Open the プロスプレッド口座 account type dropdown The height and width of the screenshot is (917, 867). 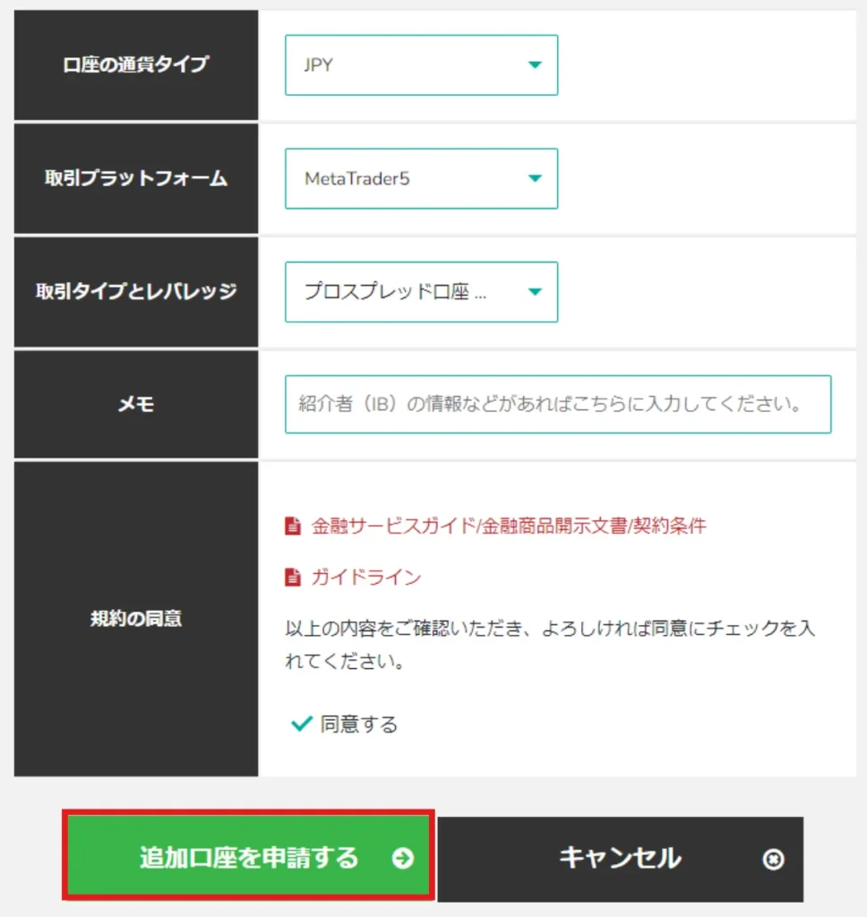[421, 292]
